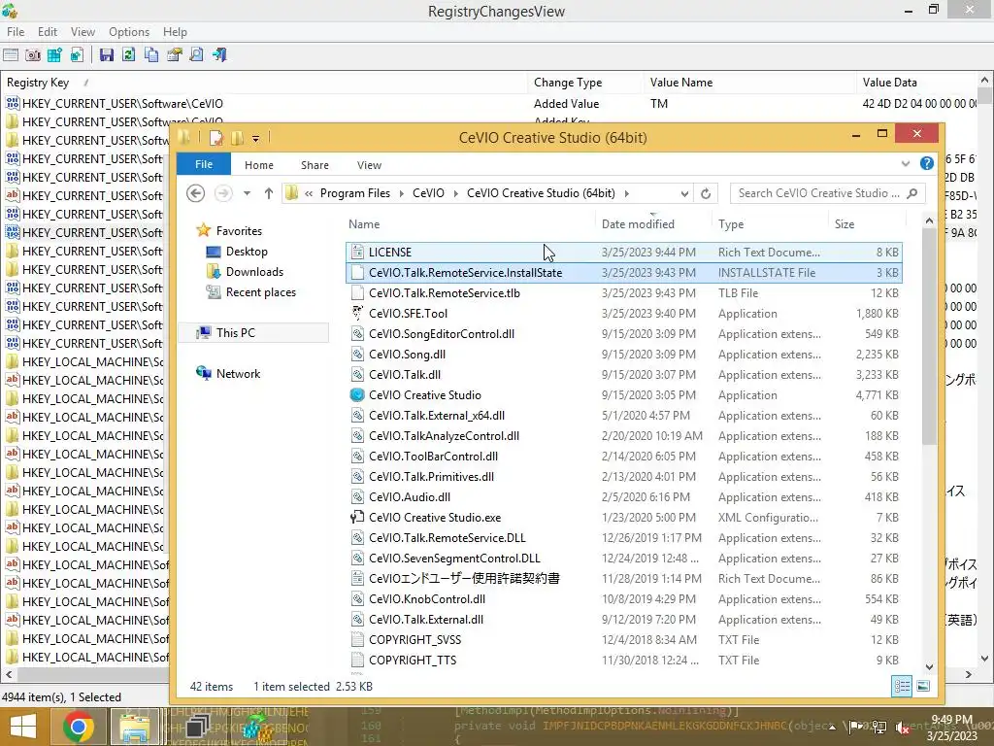Click the File Explorer taskbar icon
The width and height of the screenshot is (994, 746).
[135, 727]
